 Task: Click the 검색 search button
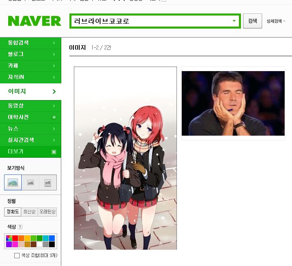[252, 21]
